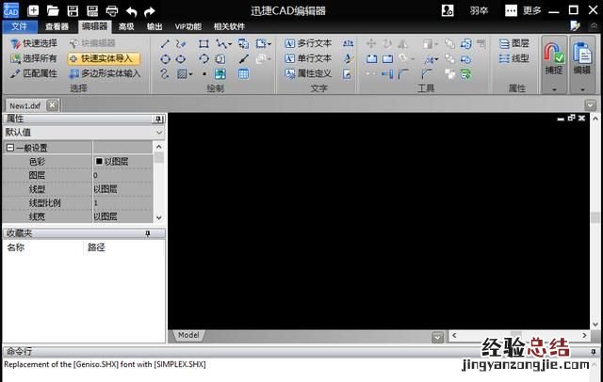Click the black 色彩 color swatch
This screenshot has width=603, height=382.
[x=98, y=161]
